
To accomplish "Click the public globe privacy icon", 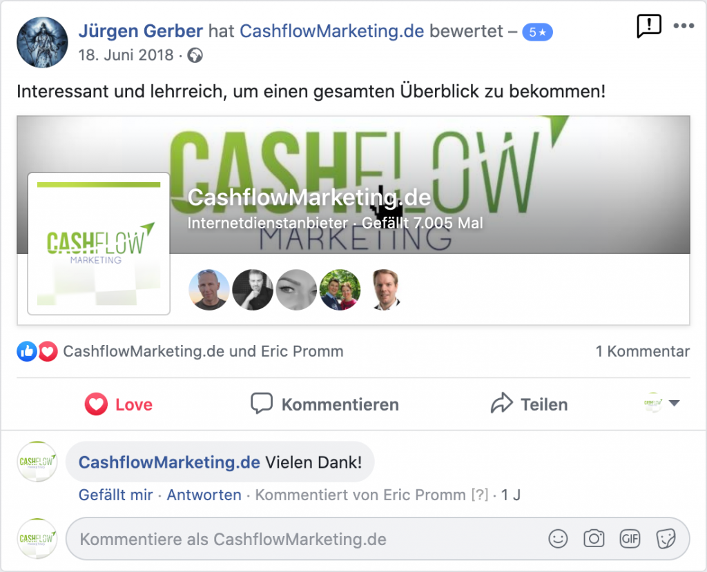I will [195, 55].
